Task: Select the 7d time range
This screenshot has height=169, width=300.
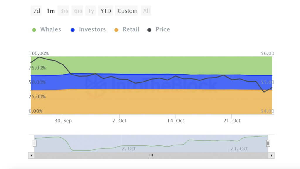Action: click(x=37, y=11)
